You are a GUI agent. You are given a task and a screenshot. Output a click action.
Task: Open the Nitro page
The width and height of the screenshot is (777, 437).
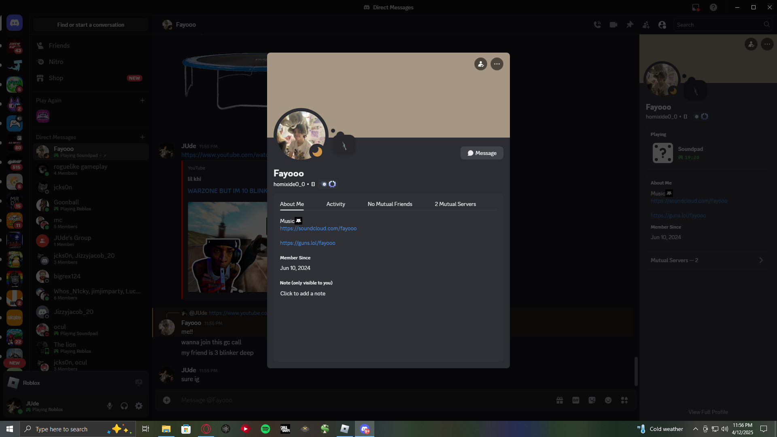coord(91,62)
